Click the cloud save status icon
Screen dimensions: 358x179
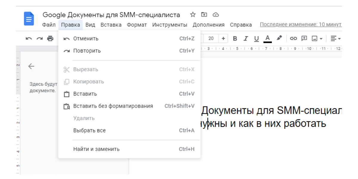pyautogui.click(x=216, y=15)
